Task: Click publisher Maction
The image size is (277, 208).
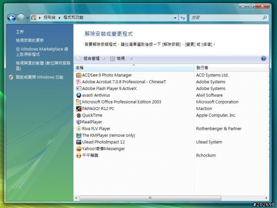Action: pos(204,109)
